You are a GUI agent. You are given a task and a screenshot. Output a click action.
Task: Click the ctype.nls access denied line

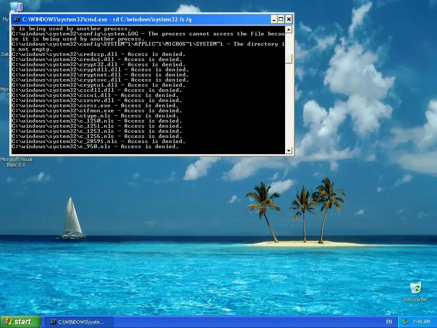coord(95,116)
